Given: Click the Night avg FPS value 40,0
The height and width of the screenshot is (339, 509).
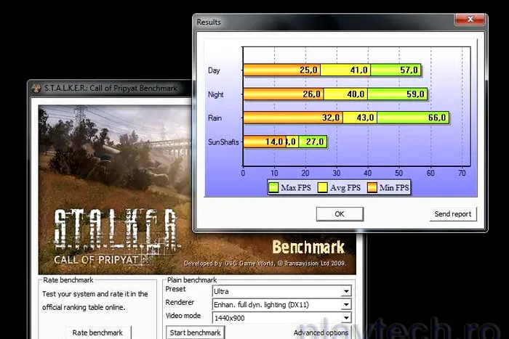Looking at the screenshot, I should tap(356, 94).
